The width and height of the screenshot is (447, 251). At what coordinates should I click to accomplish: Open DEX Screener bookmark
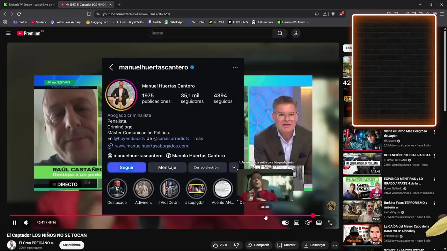click(x=262, y=22)
